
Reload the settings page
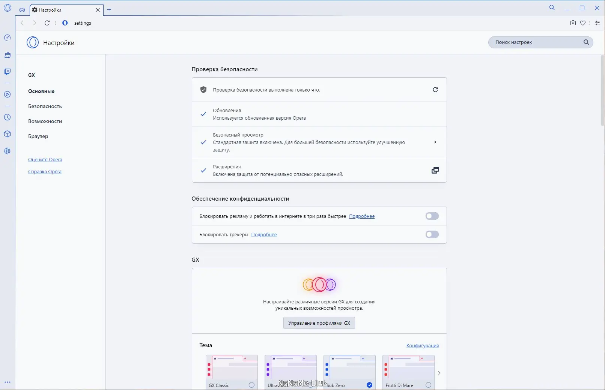point(47,23)
